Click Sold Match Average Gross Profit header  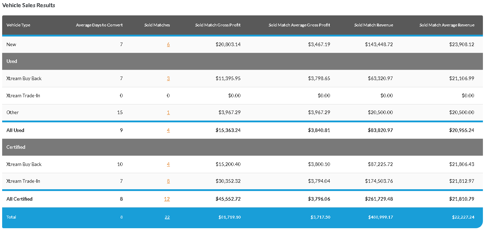point(299,25)
